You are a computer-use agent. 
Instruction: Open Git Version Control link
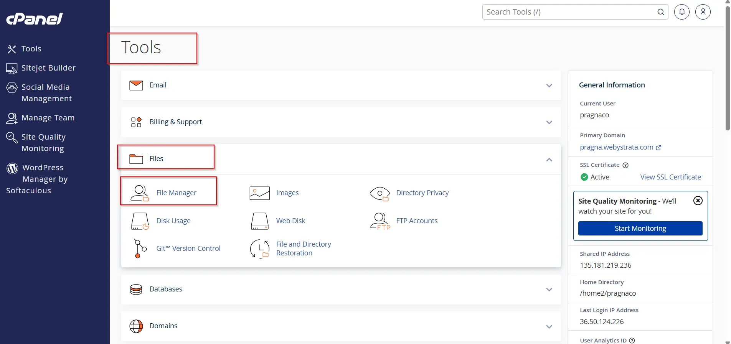click(x=188, y=249)
